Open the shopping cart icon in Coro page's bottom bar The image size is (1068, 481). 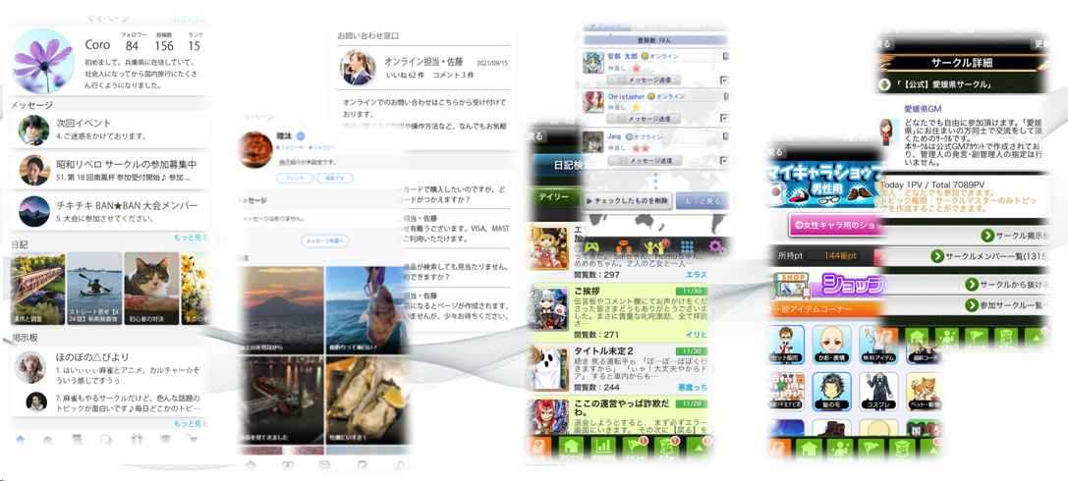tap(195, 440)
